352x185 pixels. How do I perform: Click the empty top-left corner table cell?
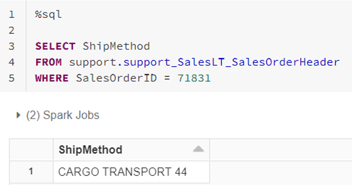pyautogui.click(x=31, y=150)
